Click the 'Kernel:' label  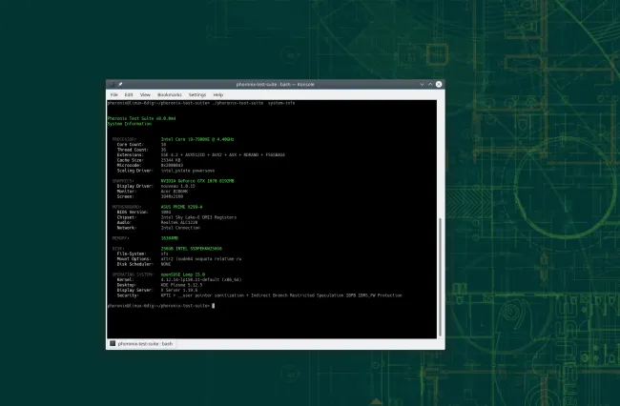coord(125,279)
